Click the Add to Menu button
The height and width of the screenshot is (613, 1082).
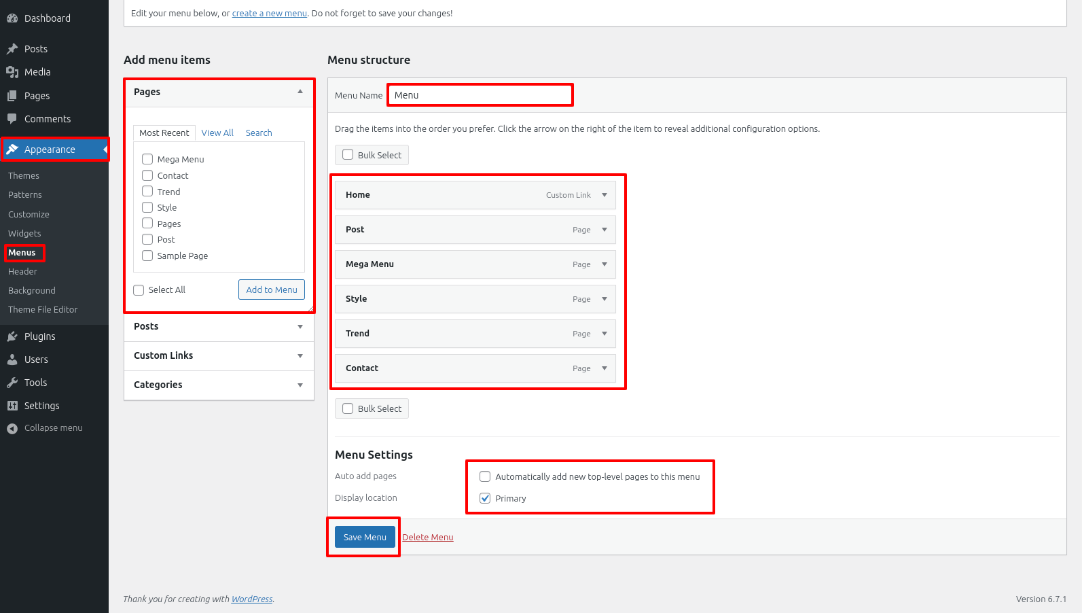click(272, 290)
